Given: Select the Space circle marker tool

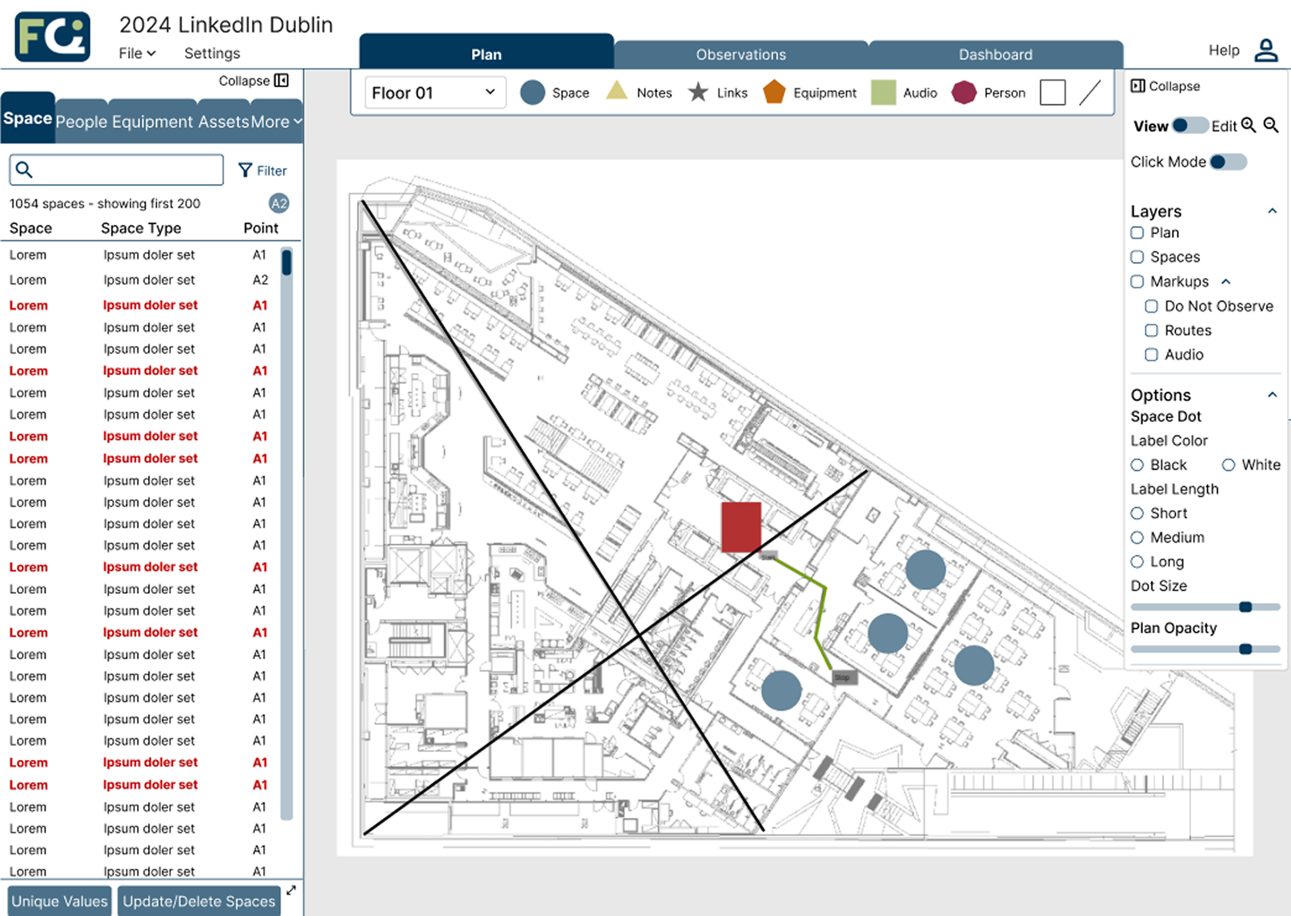Looking at the screenshot, I should (x=532, y=92).
